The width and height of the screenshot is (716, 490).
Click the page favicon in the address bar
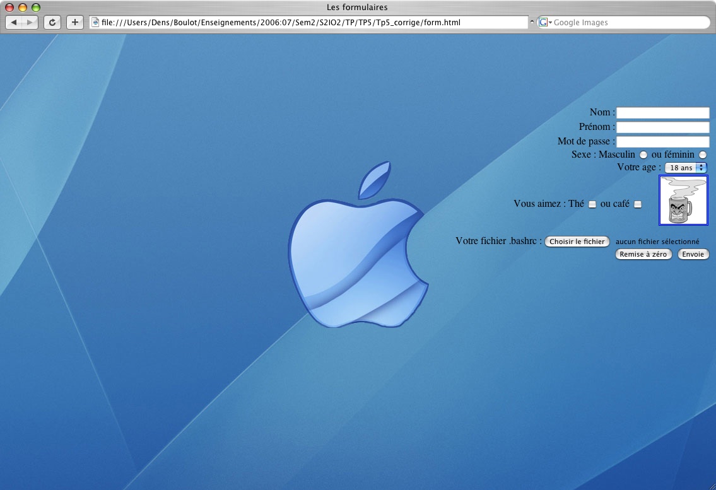(95, 22)
